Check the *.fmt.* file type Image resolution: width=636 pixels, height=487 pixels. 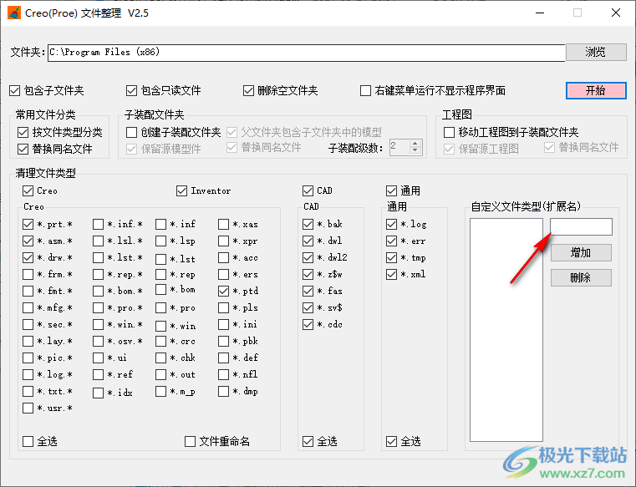point(28,292)
